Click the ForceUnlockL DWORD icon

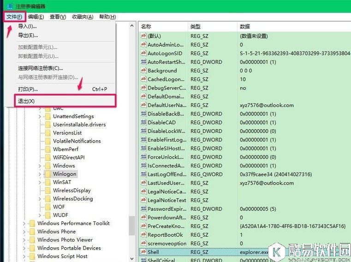pyautogui.click(x=143, y=157)
